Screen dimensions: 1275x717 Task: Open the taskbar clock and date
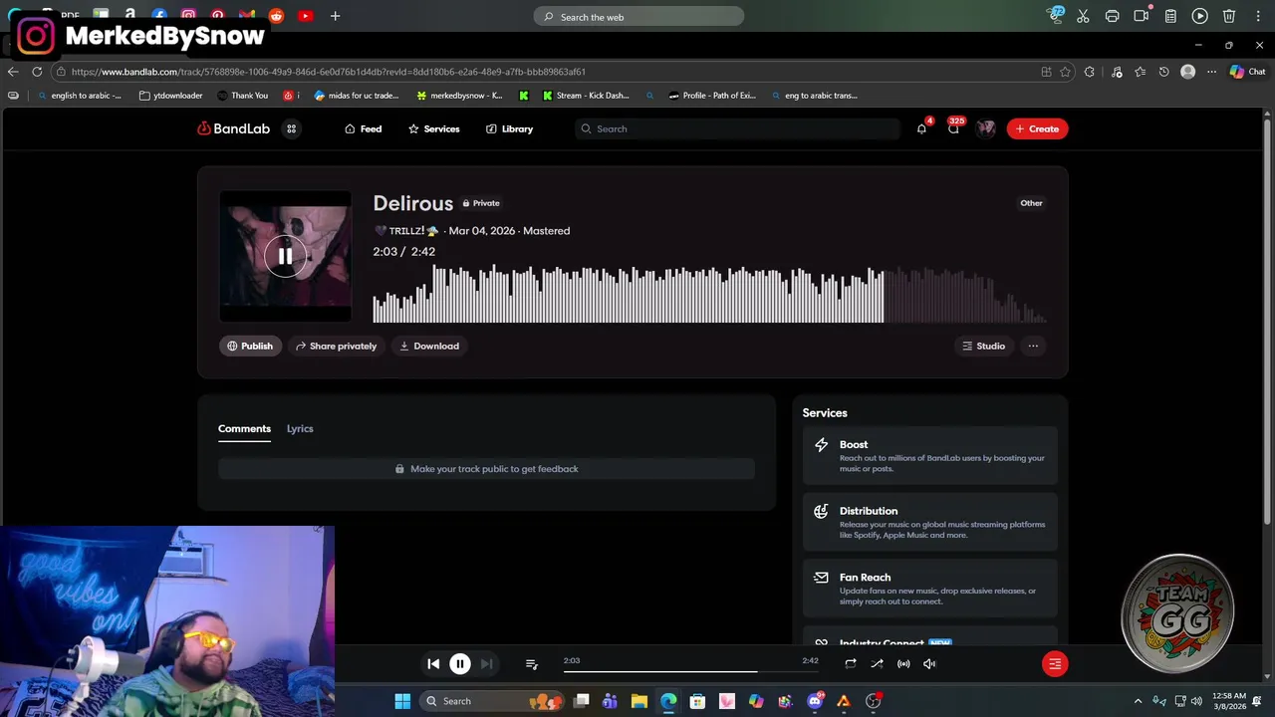(x=1230, y=701)
